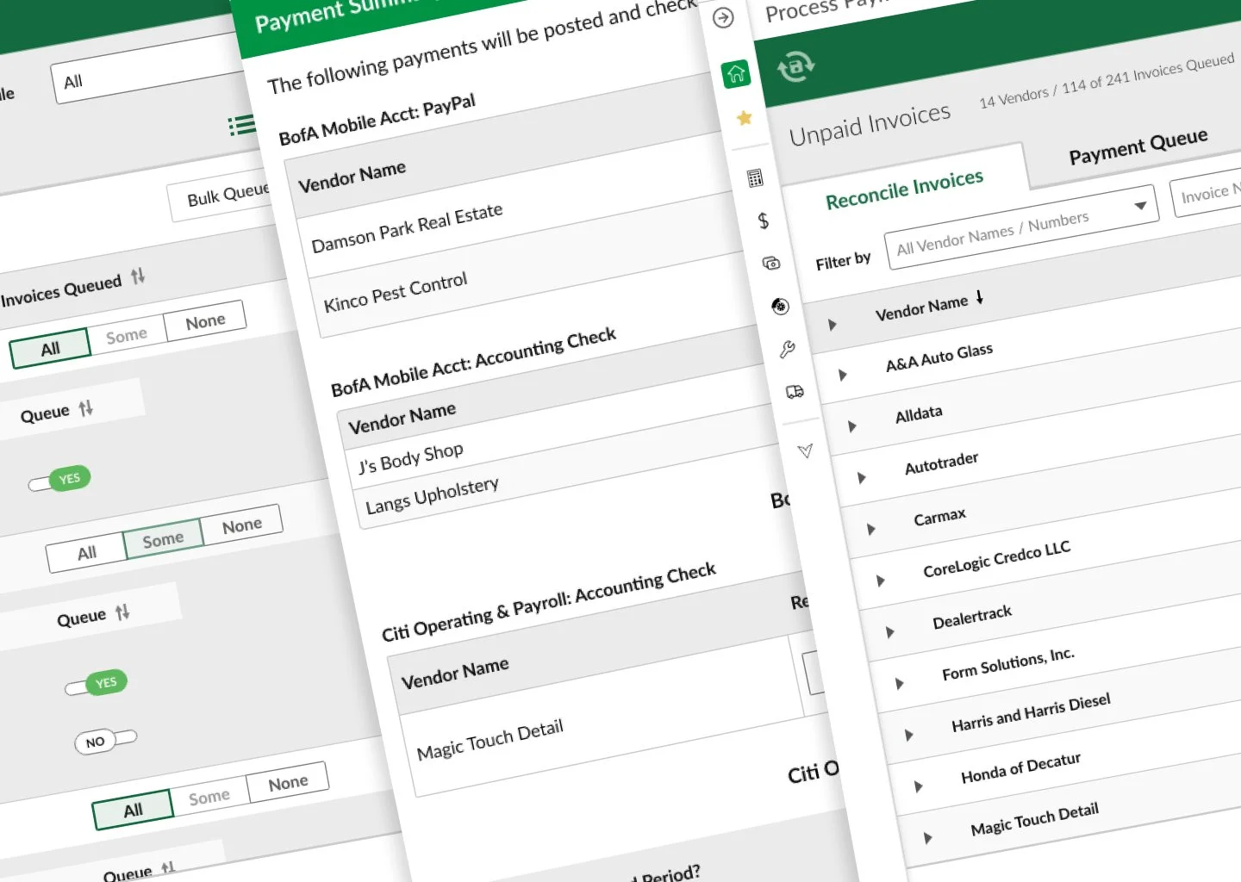Open the calculator icon in sidebar
1241x882 pixels.
(x=755, y=178)
